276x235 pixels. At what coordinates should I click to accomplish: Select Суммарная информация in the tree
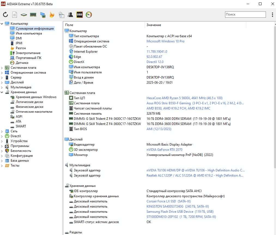pyautogui.click(x=35, y=29)
